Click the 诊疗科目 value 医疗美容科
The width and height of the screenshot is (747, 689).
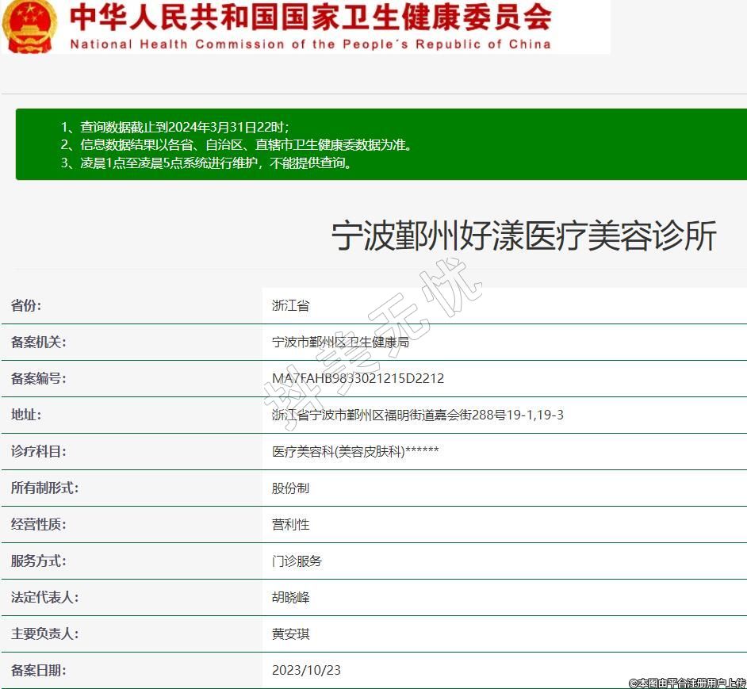tap(354, 451)
